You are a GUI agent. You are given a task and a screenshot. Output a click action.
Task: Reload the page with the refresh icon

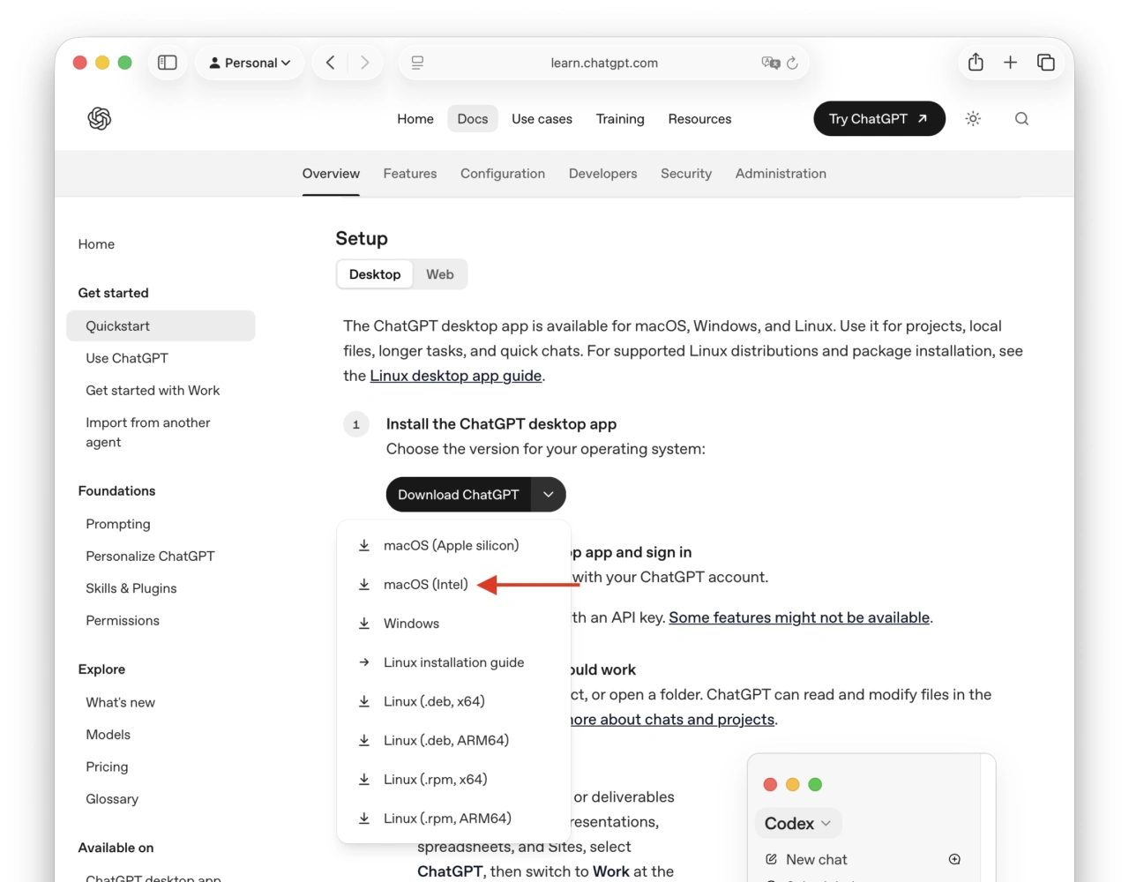[792, 63]
